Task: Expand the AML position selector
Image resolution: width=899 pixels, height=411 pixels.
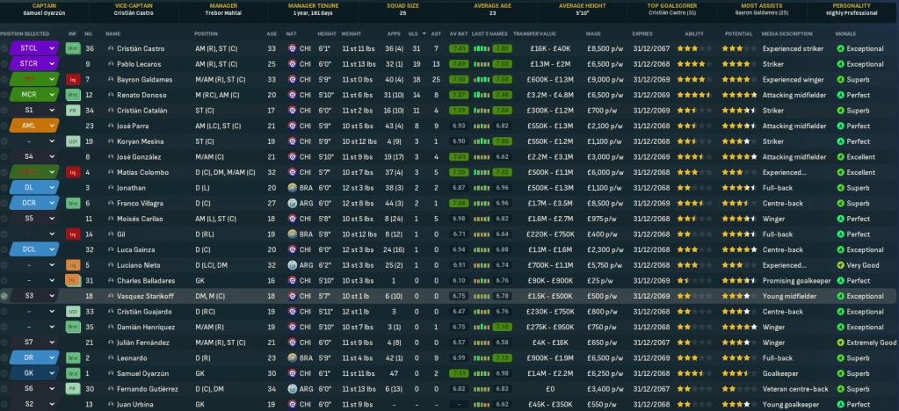Action: click(x=53, y=126)
